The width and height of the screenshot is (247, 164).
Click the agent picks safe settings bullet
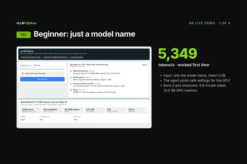click(x=196, y=81)
